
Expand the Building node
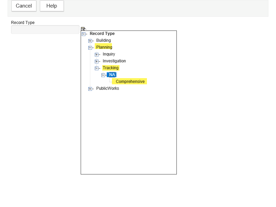[x=90, y=41]
